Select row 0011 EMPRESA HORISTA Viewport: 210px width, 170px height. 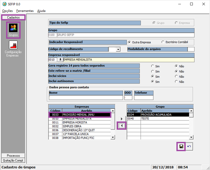(80, 123)
